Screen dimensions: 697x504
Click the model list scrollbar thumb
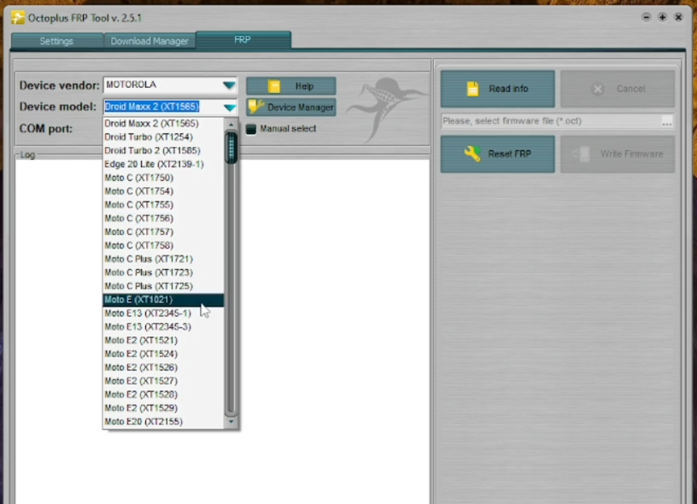[x=231, y=147]
